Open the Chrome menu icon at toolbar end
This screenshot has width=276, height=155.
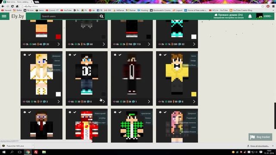pyautogui.click(x=273, y=6)
